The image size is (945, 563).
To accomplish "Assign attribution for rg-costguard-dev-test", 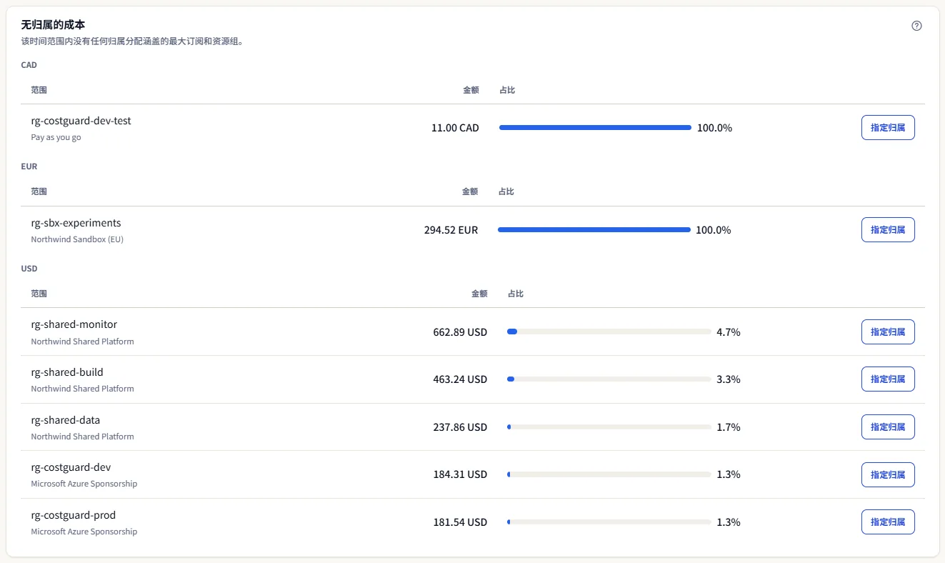I will point(888,128).
